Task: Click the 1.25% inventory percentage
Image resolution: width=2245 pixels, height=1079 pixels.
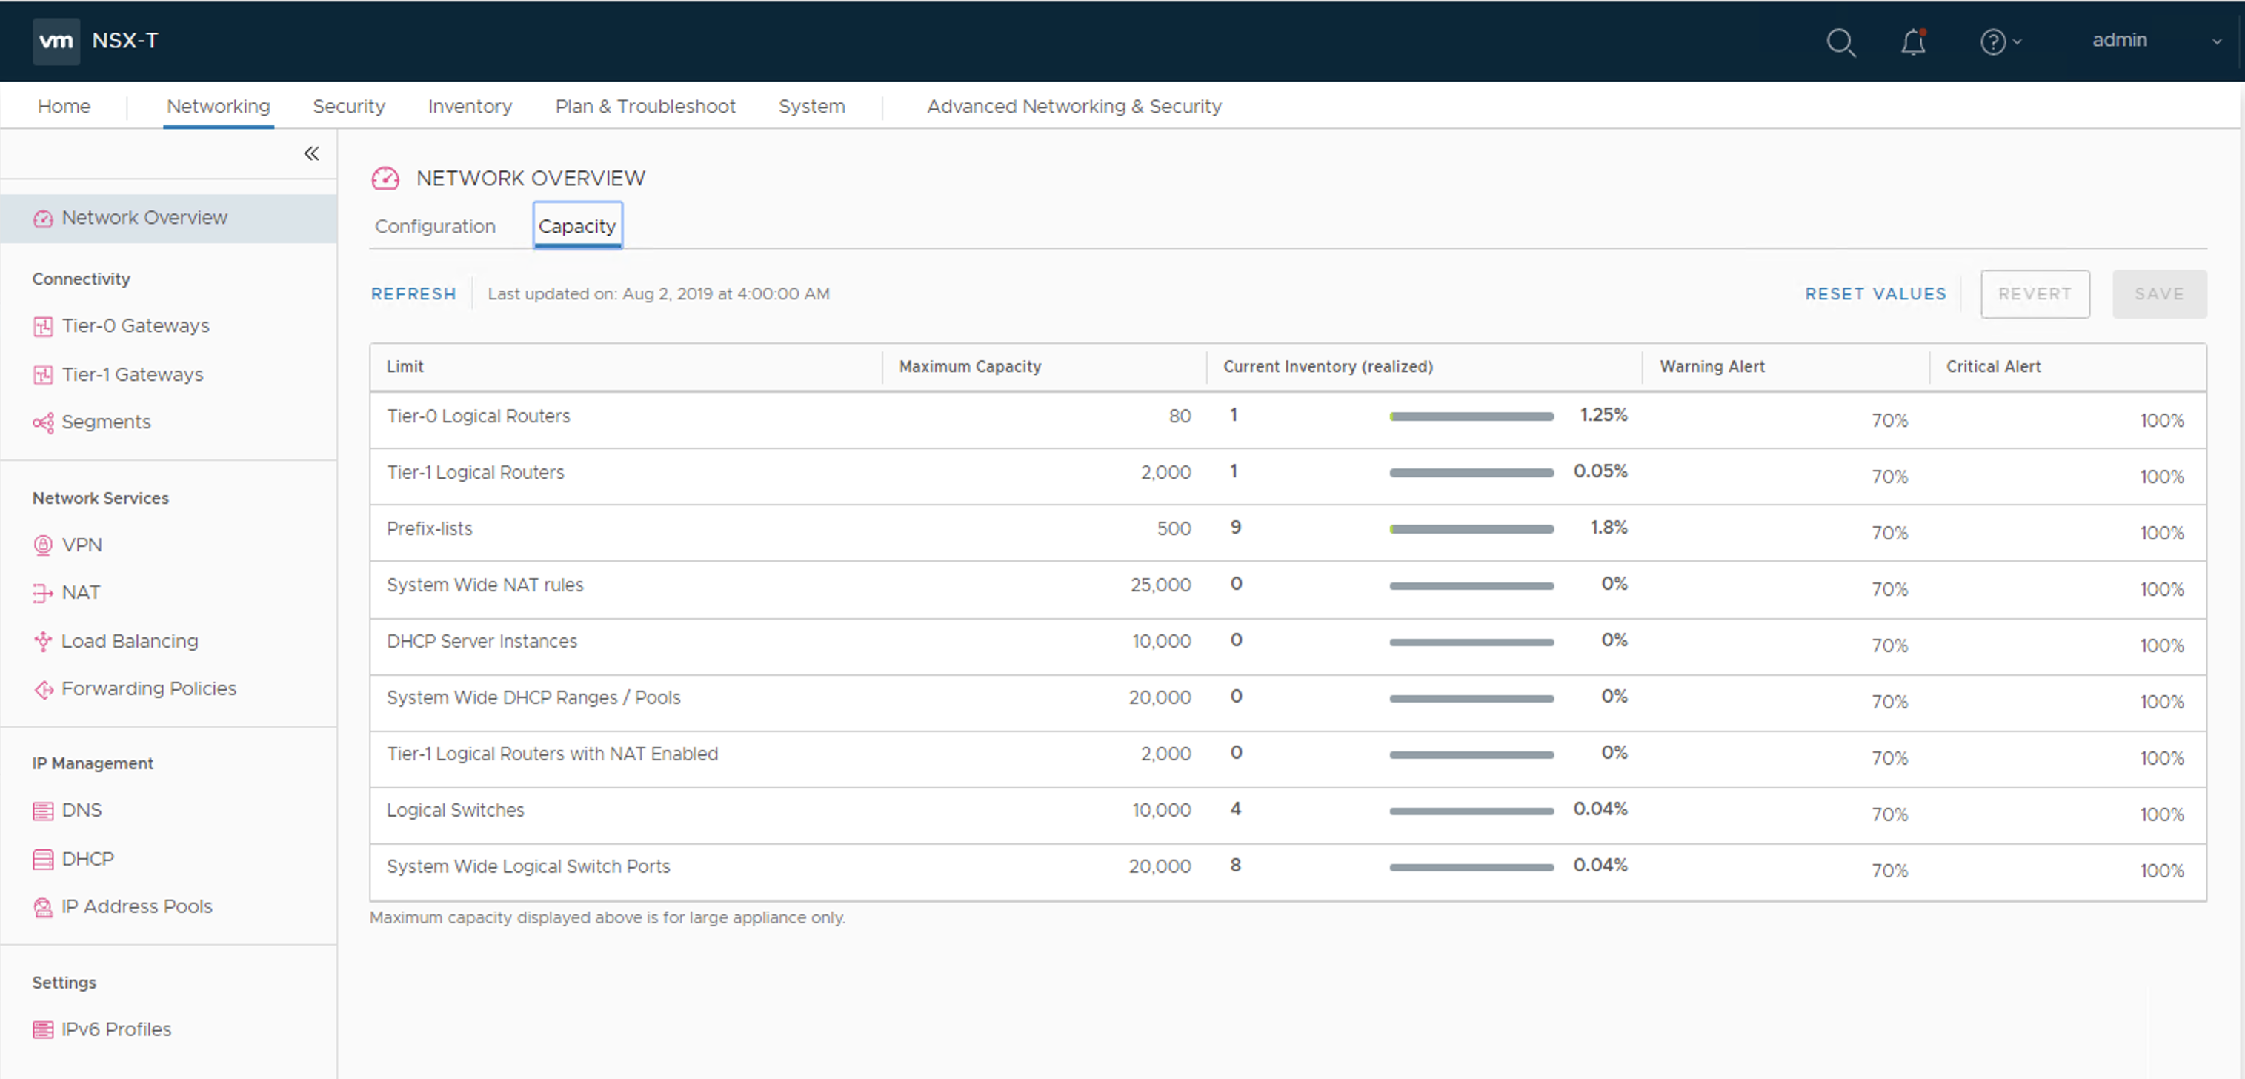Action: [1603, 415]
